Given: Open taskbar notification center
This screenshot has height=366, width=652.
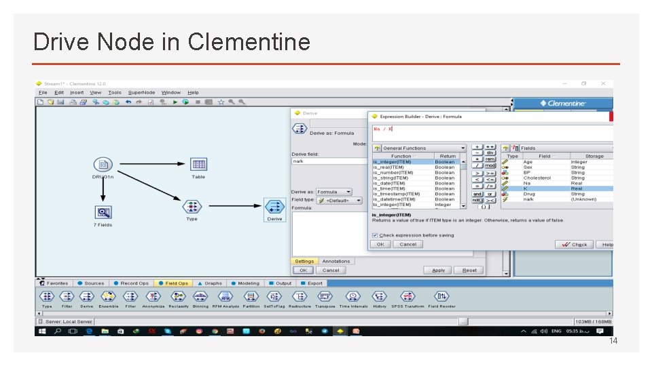Looking at the screenshot, I should click(600, 331).
